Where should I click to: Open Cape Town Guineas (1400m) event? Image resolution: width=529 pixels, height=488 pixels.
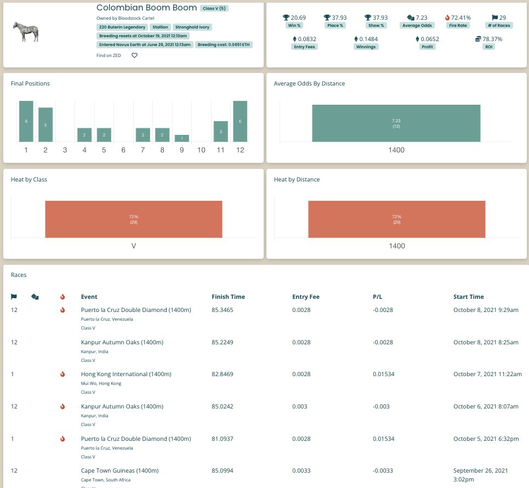coord(120,470)
